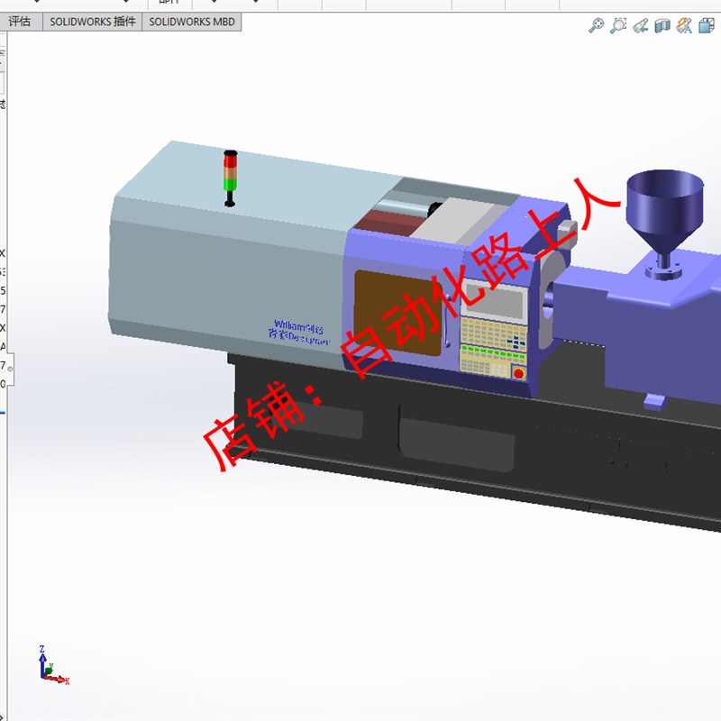Click the "William" text on the machine cover
Viewport: 721px width, 721px height.
tap(289, 325)
